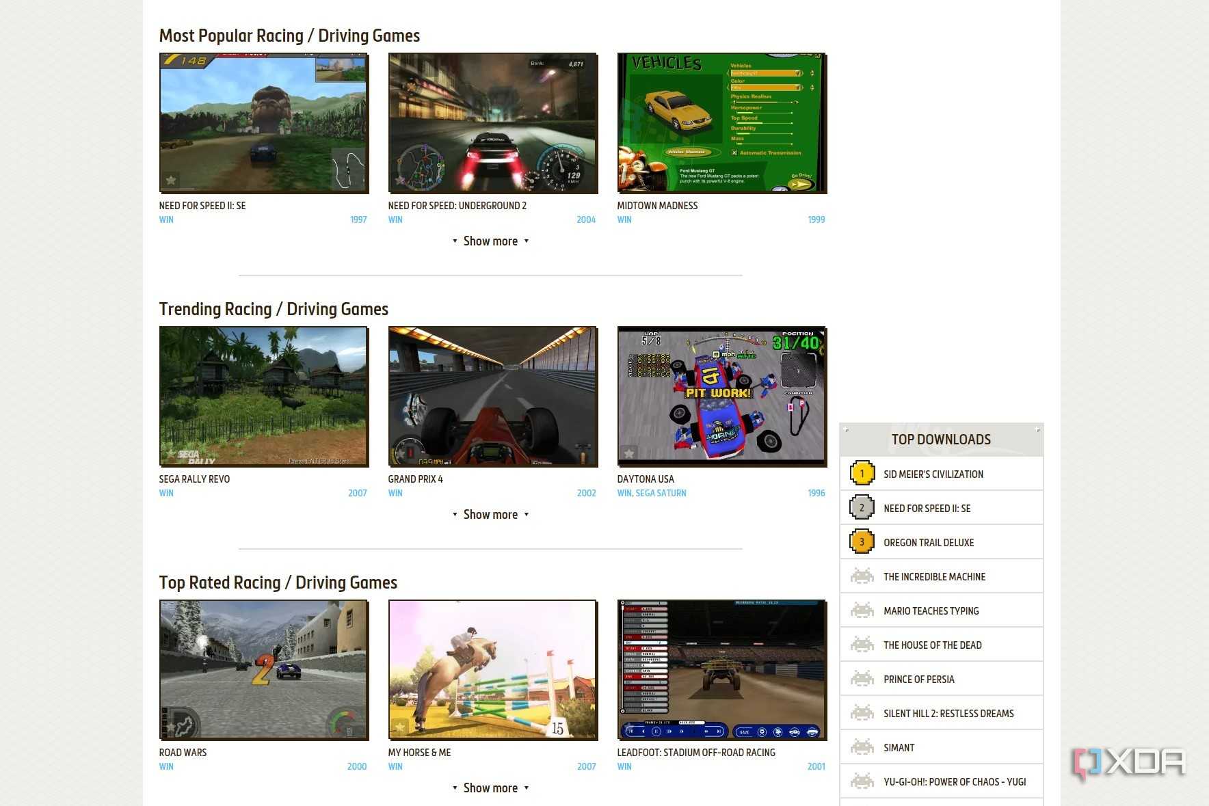Image resolution: width=1209 pixels, height=806 pixels.
Task: Click invader icon beside Mario Teaches Typing
Action: 862,610
